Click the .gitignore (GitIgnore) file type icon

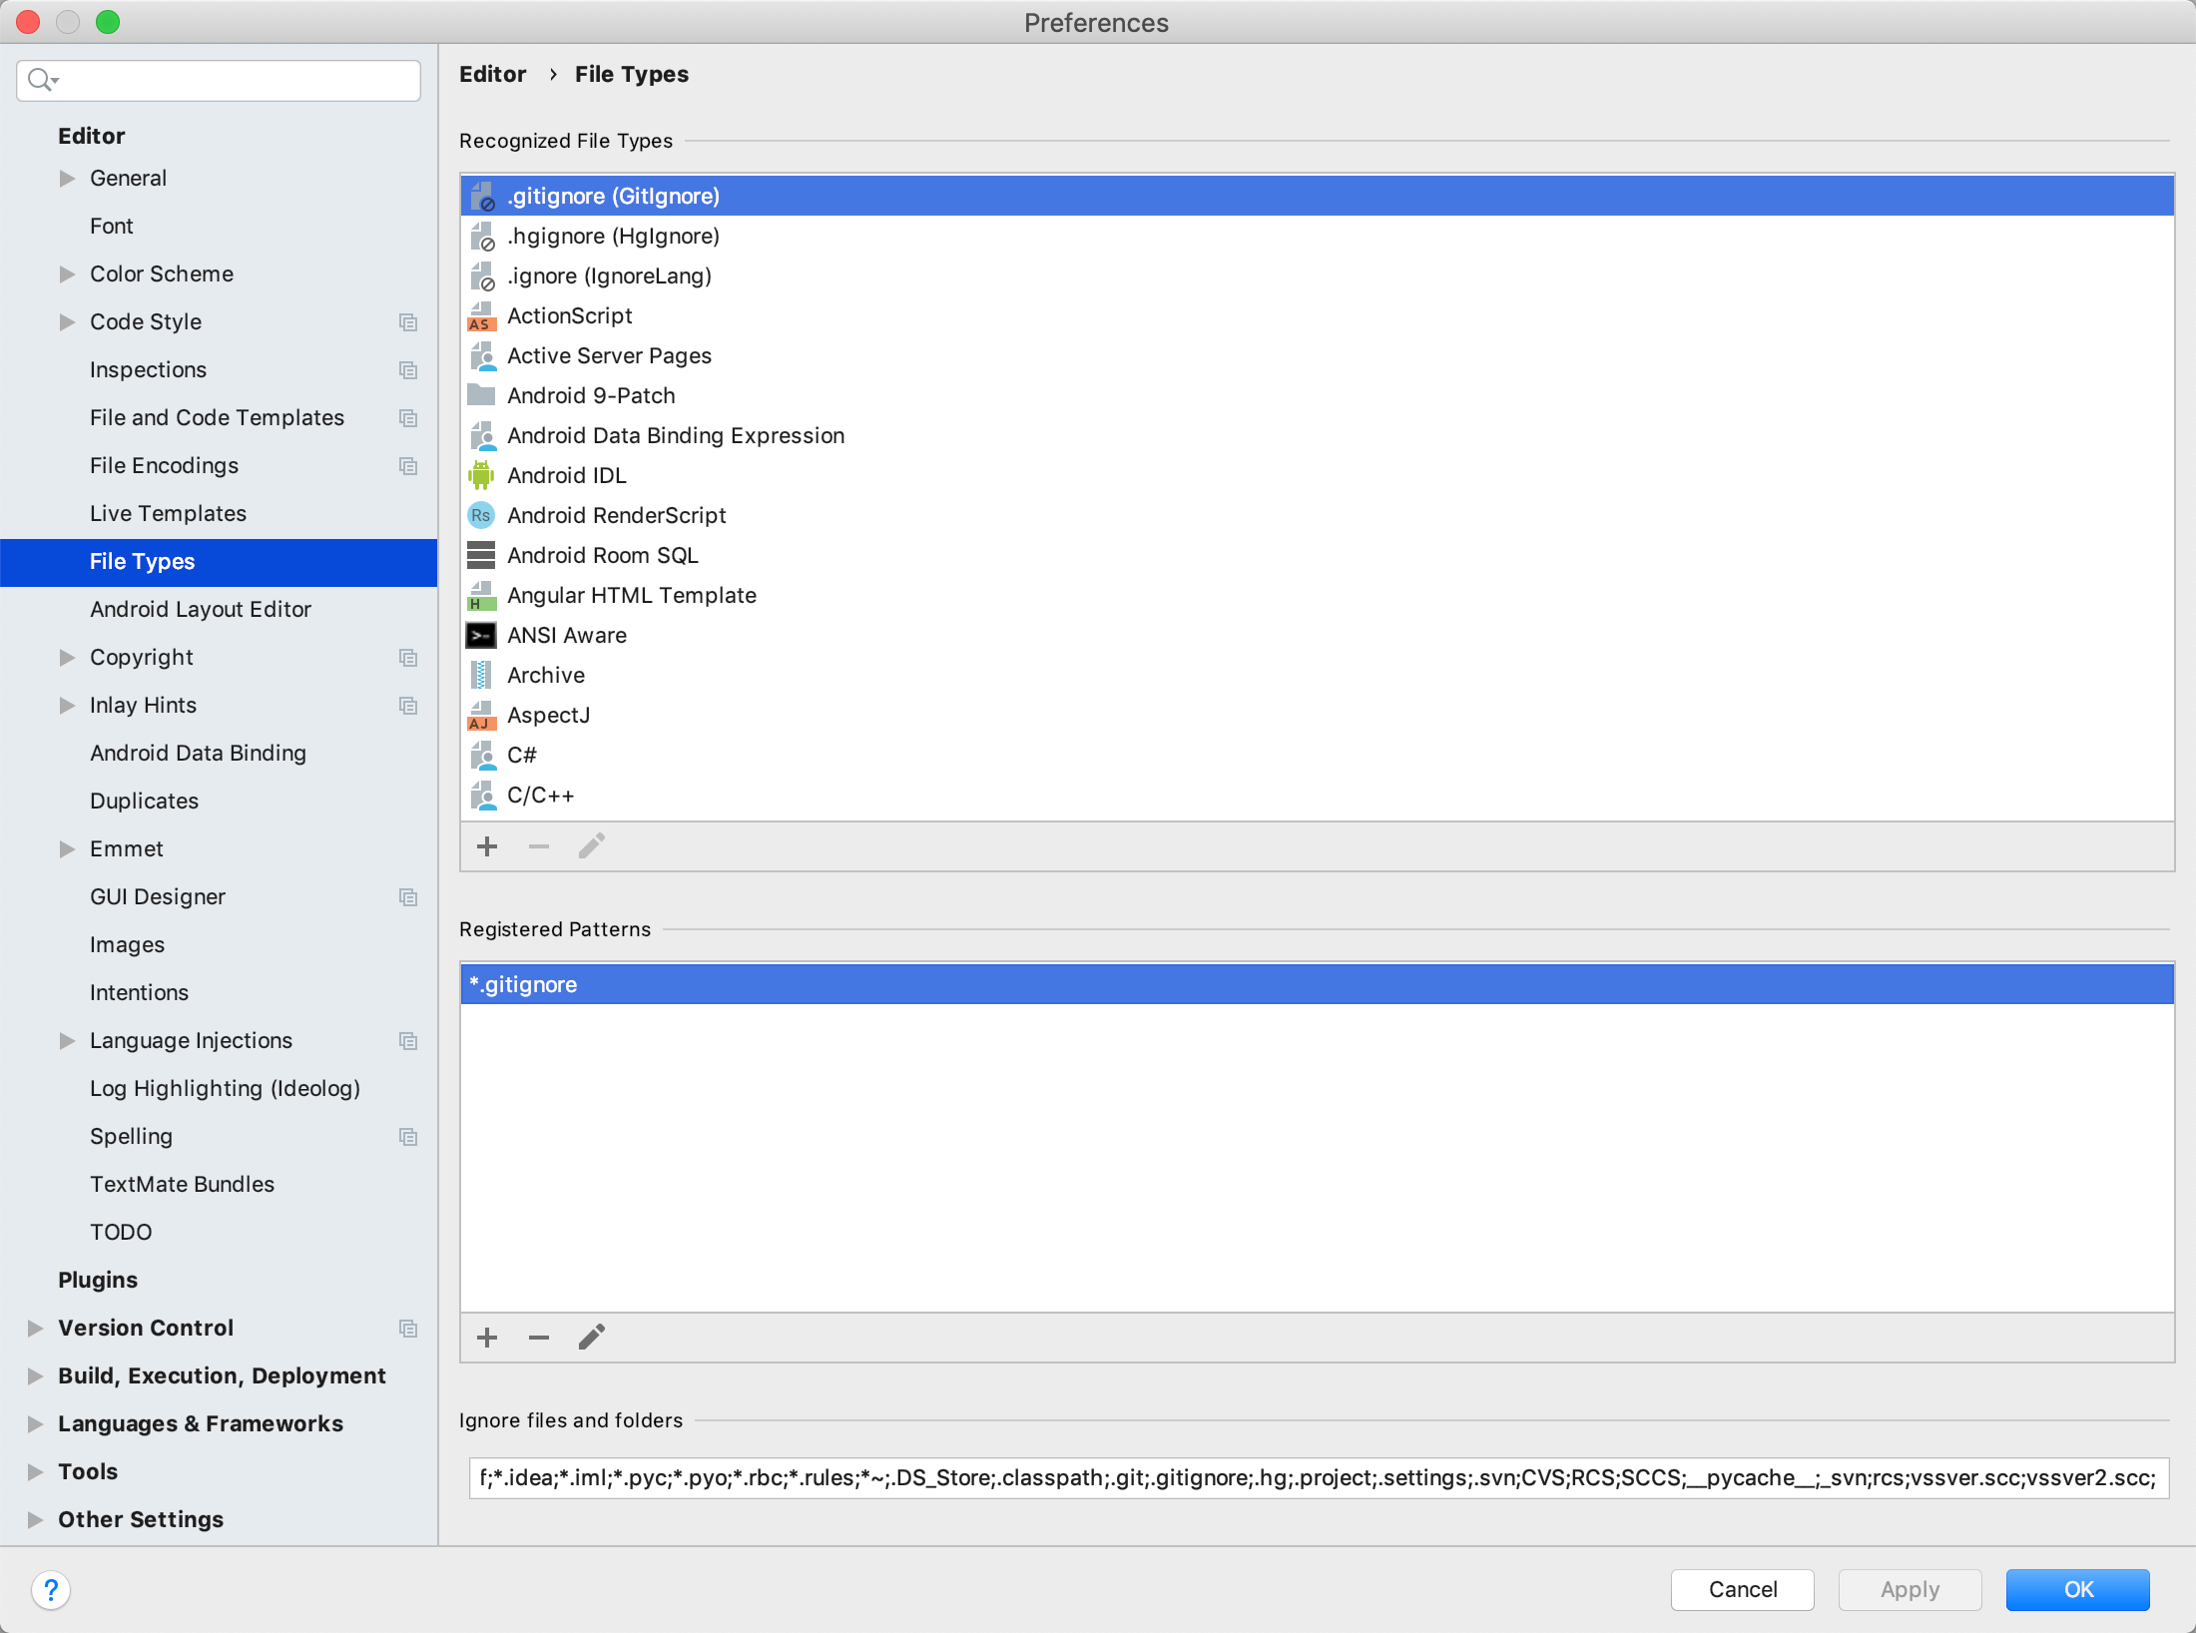pos(484,194)
